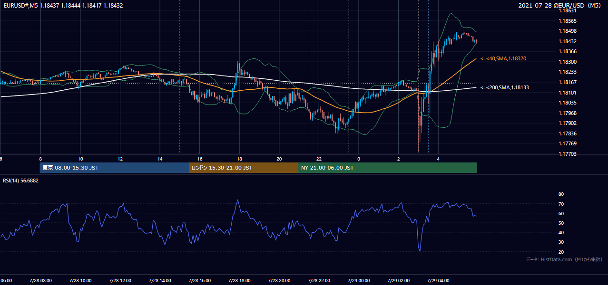Viewport: 608px width, 285px height.
Task: Click hour label 14 under price chart
Action: [160, 159]
